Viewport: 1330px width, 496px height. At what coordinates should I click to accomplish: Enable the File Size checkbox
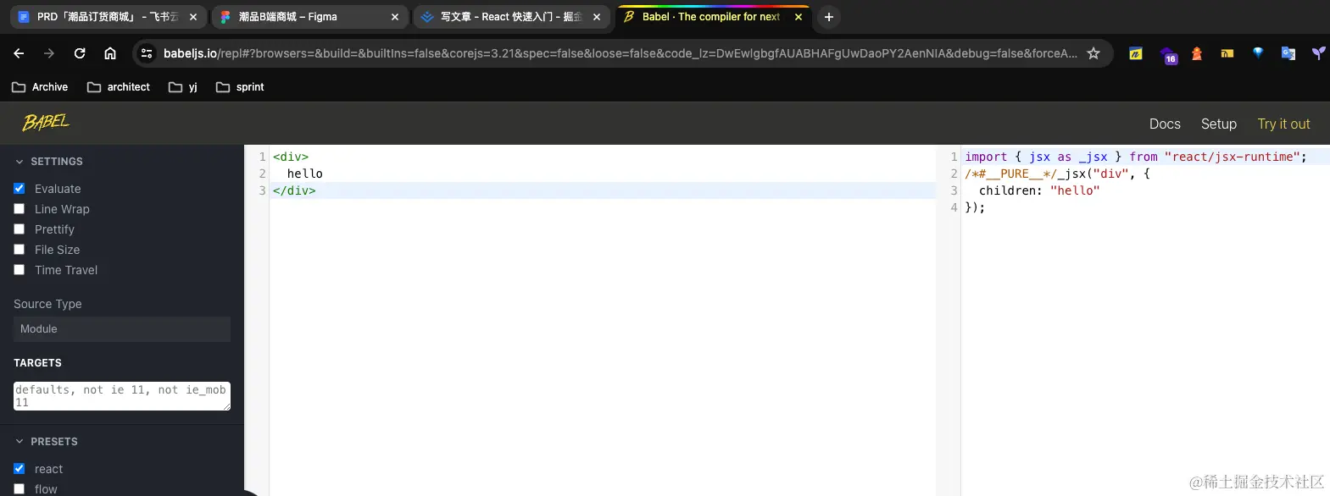tap(19, 250)
